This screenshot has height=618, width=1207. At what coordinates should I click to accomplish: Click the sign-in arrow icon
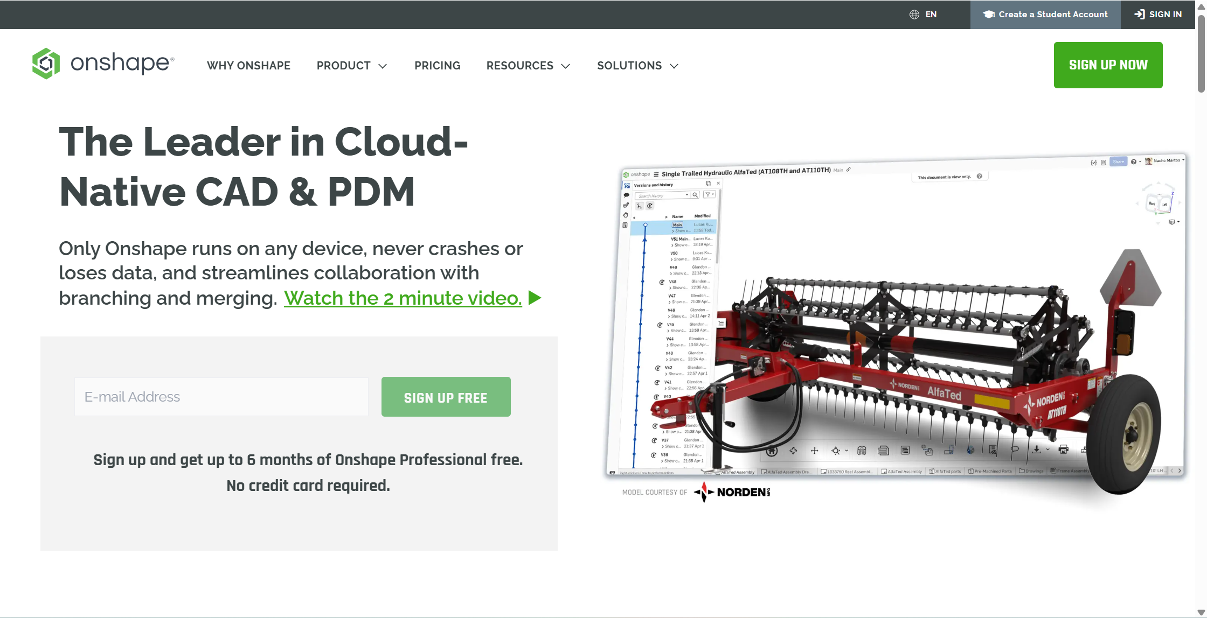click(x=1139, y=15)
